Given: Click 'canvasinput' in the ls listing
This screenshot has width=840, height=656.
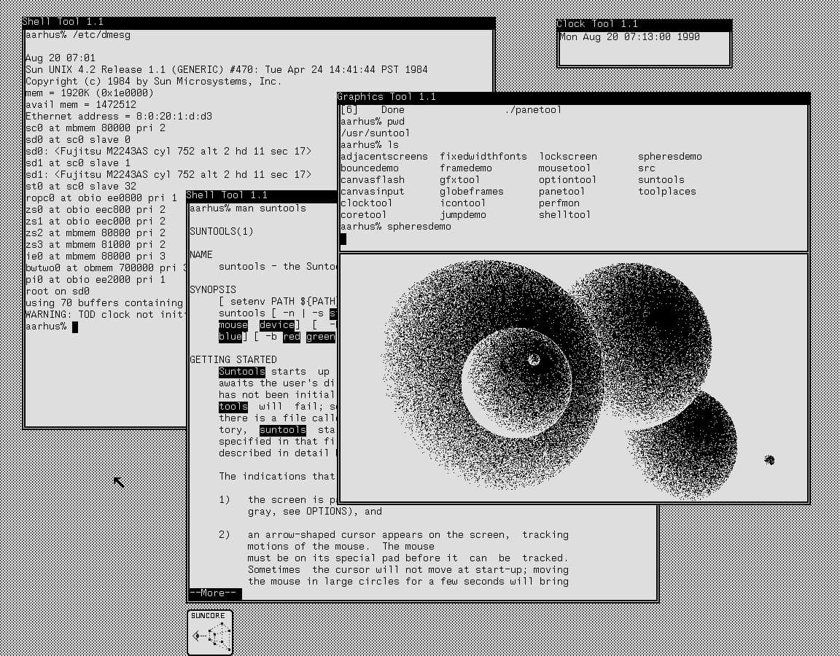Looking at the screenshot, I should tap(373, 192).
